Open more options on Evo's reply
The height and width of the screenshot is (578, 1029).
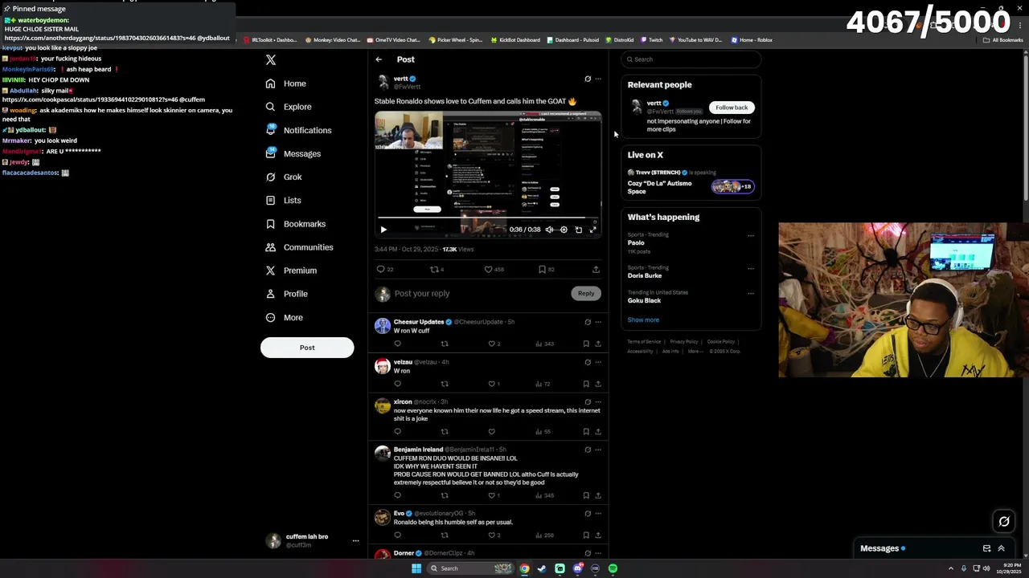598,514
